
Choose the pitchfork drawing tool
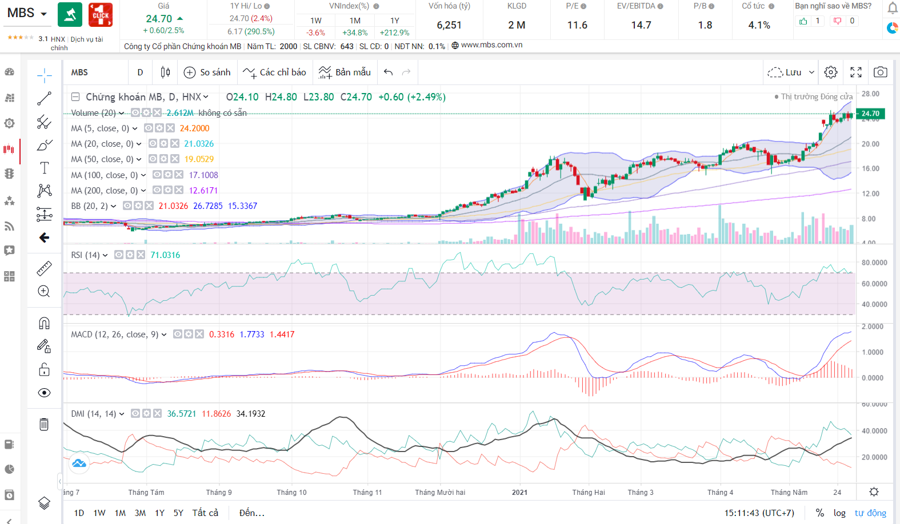click(x=44, y=122)
